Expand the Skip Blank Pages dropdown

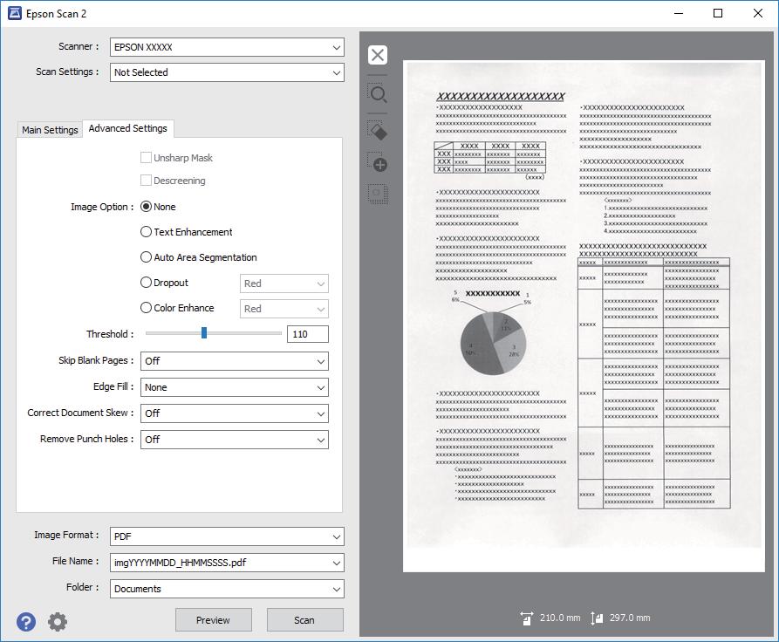(235, 361)
